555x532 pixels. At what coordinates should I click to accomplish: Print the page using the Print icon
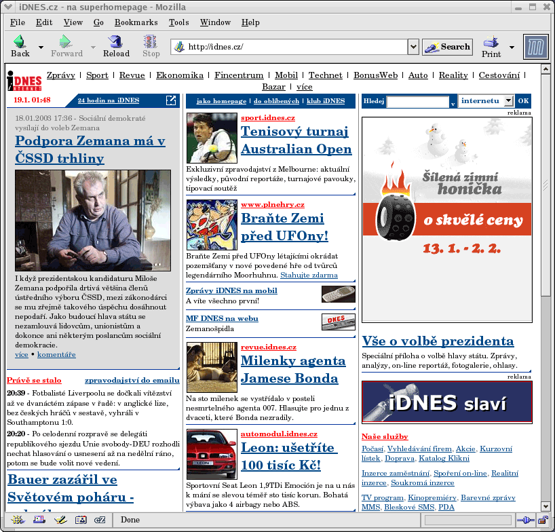coord(491,47)
